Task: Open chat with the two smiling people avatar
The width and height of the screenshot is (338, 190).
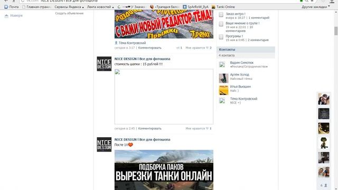Action: 324,172
